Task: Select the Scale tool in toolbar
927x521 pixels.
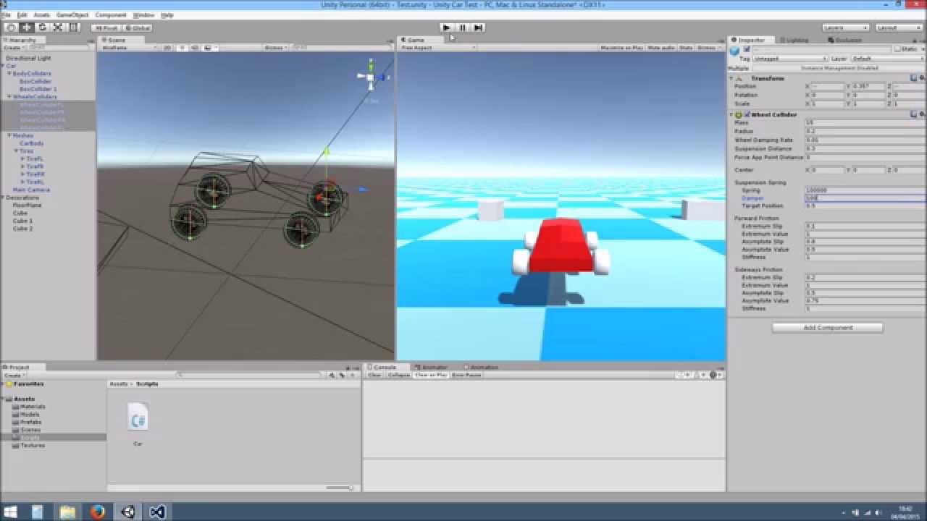Action: click(57, 27)
